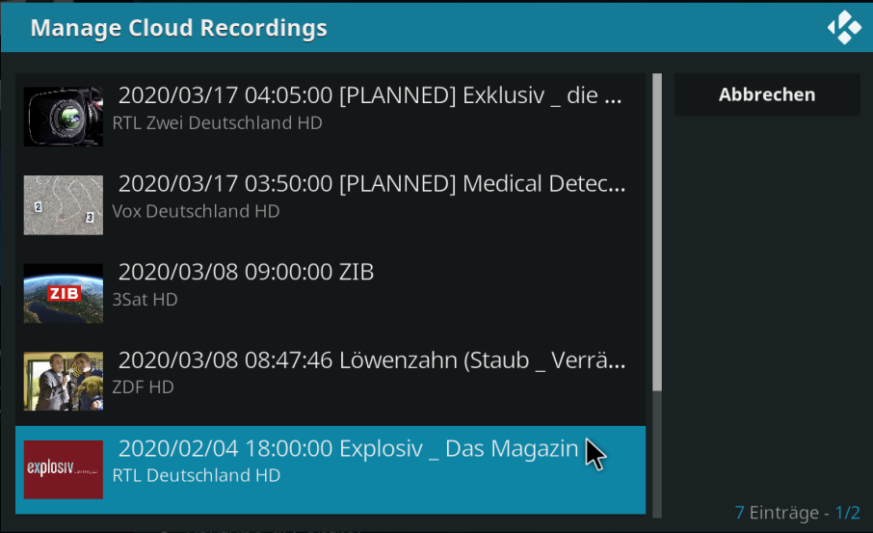Click the Vox Deutschland HD channel label
873x533 pixels.
pyautogui.click(x=196, y=212)
